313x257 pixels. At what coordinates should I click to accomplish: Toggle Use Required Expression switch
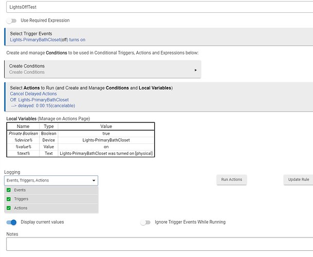tap(11, 21)
